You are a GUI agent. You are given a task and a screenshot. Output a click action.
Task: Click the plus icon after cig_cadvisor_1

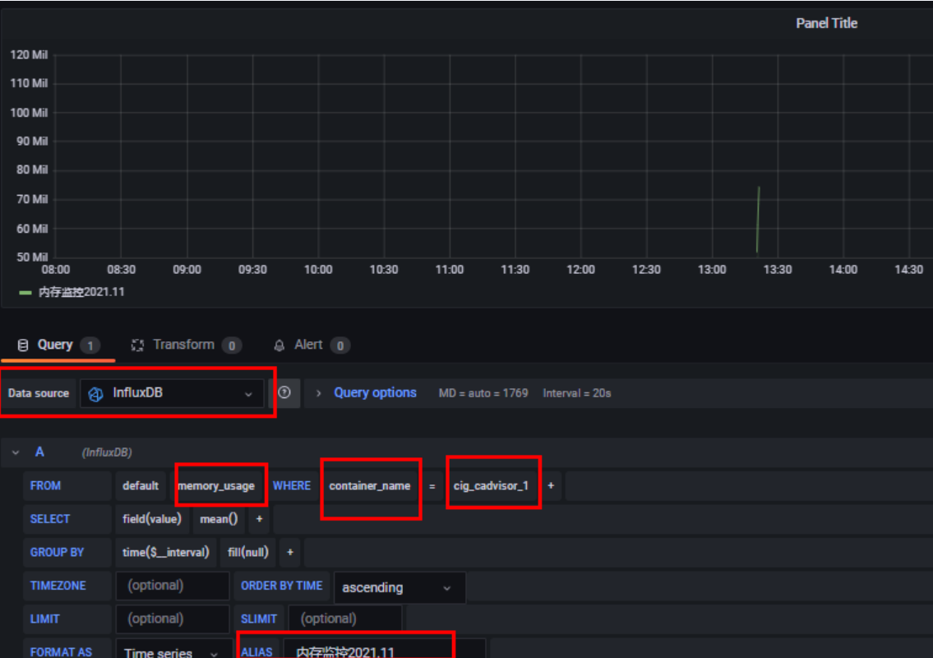pyautogui.click(x=551, y=486)
